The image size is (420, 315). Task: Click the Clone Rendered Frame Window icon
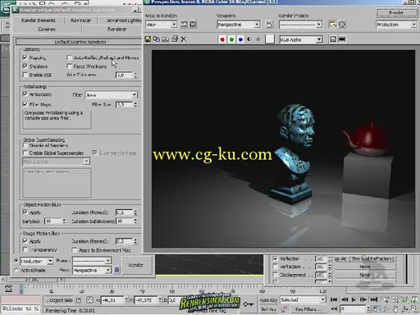166,39
